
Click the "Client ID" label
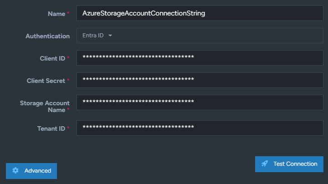[x=52, y=59]
